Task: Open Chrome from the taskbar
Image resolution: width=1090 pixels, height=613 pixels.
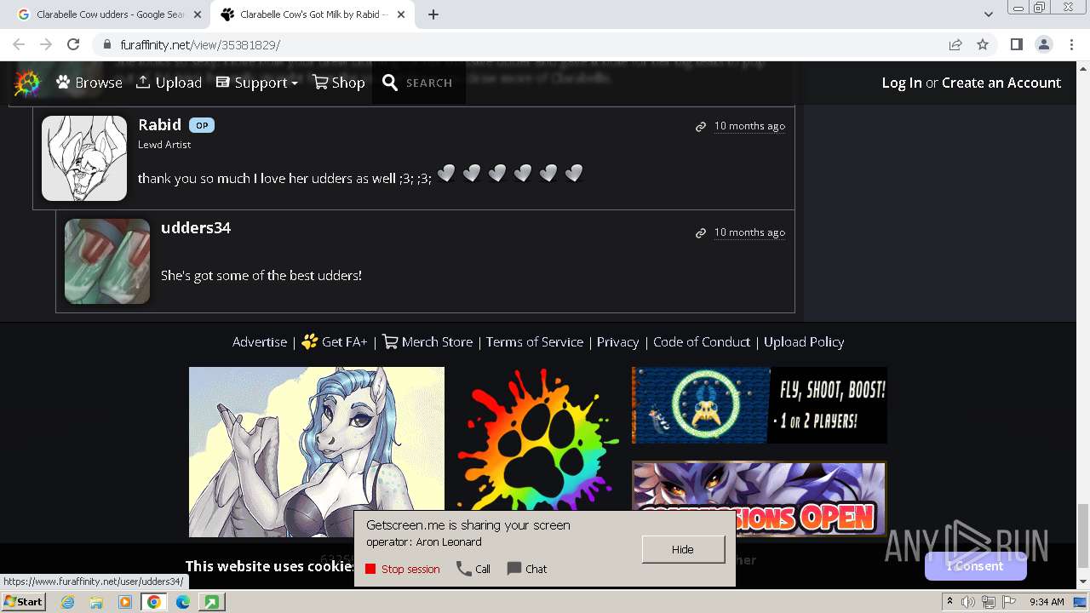Action: tap(154, 602)
